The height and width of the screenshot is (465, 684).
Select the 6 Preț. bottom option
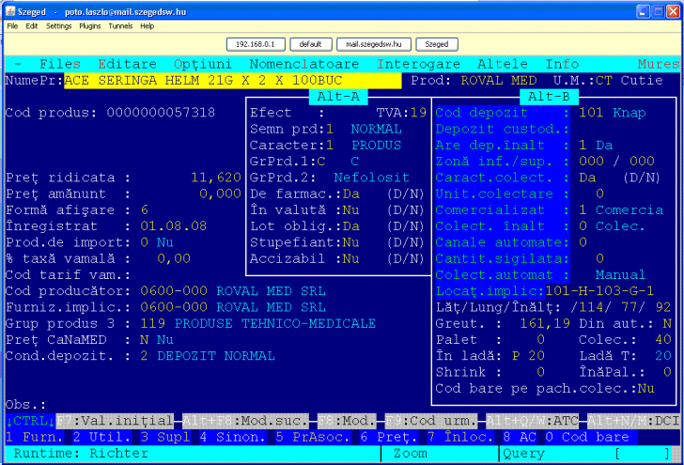click(x=387, y=437)
